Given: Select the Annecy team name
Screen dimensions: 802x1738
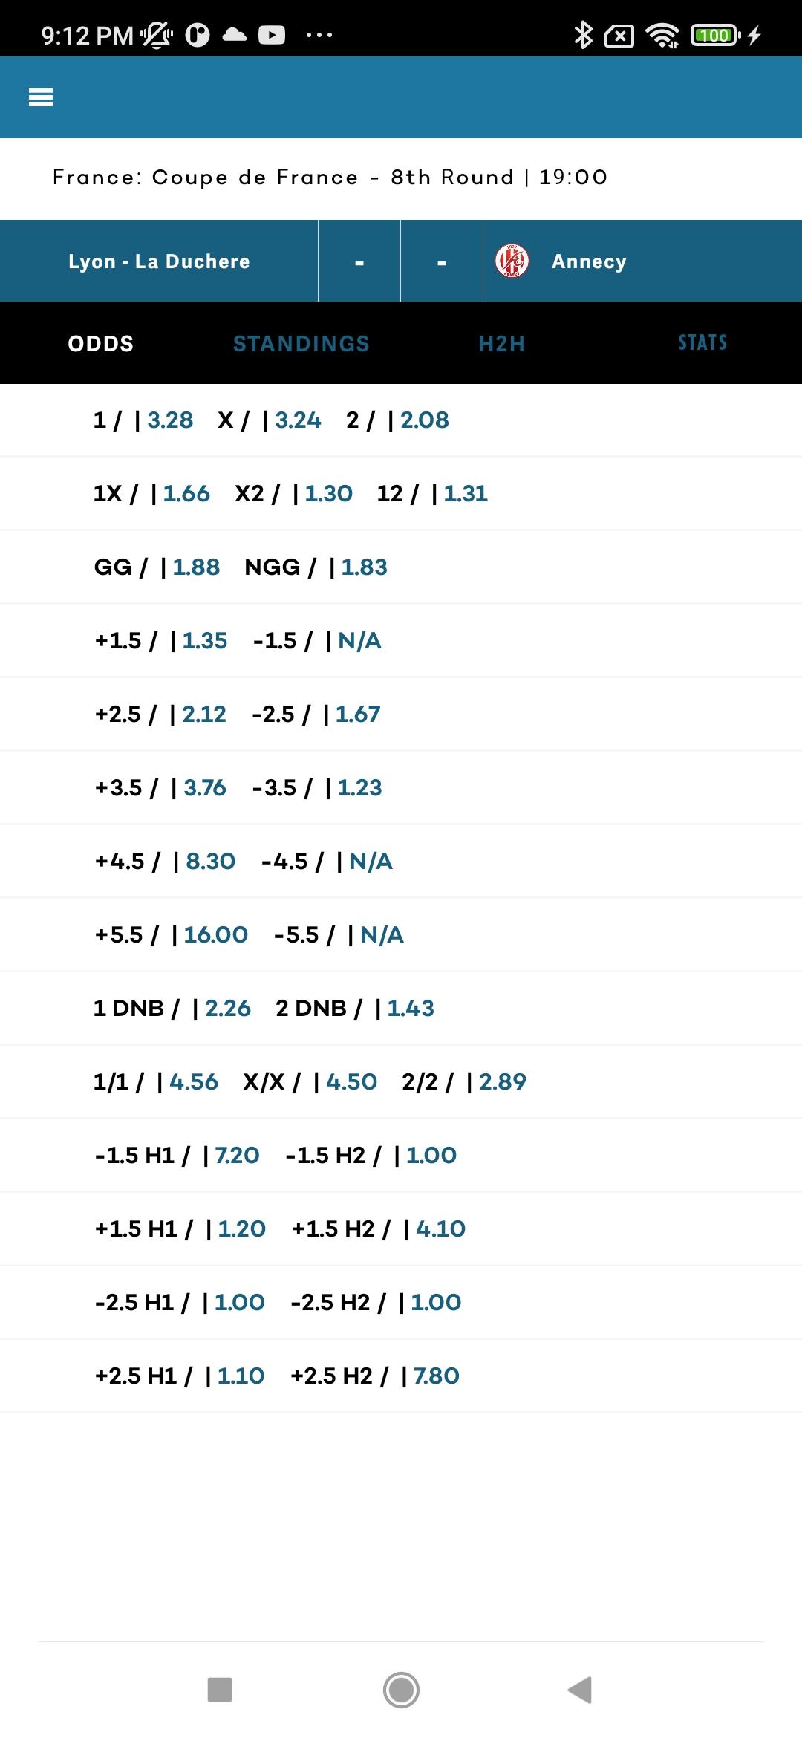Looking at the screenshot, I should tap(590, 261).
